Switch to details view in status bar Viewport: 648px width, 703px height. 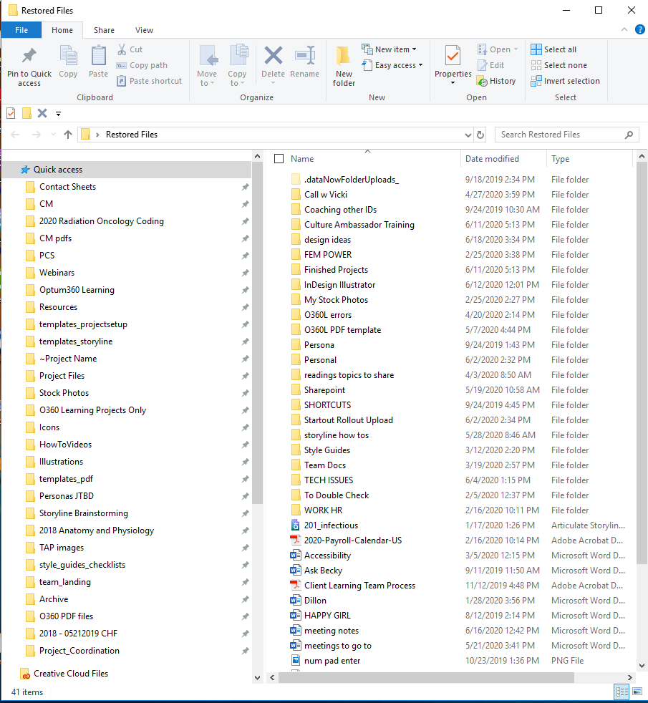click(622, 692)
